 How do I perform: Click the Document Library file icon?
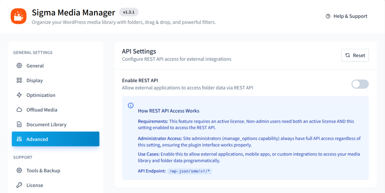coord(19,124)
